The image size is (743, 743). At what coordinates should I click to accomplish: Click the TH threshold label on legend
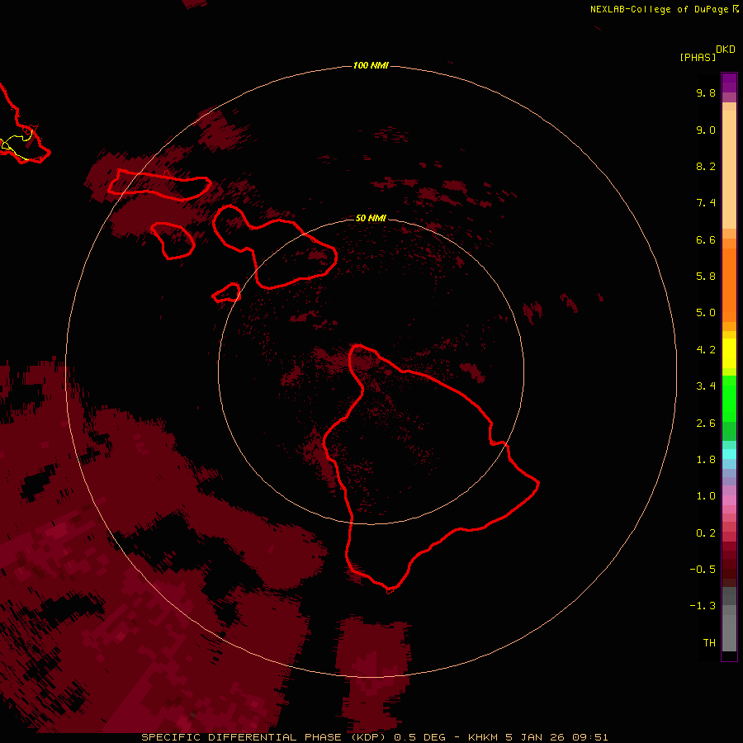tap(709, 643)
